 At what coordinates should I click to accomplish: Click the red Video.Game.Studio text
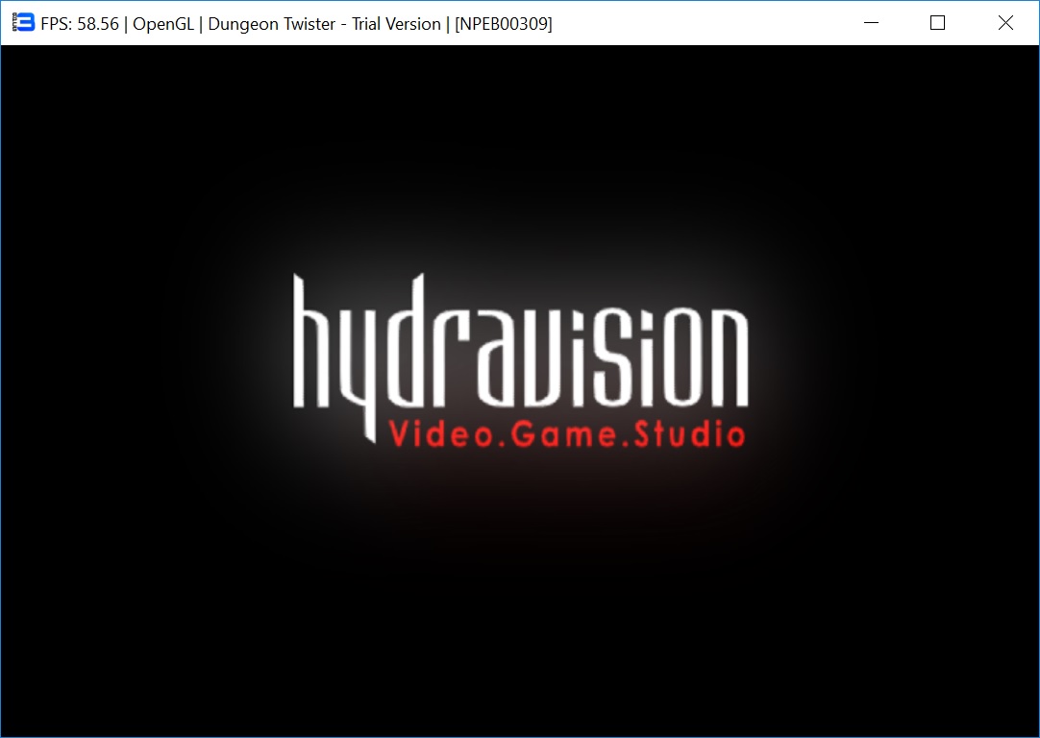click(567, 434)
